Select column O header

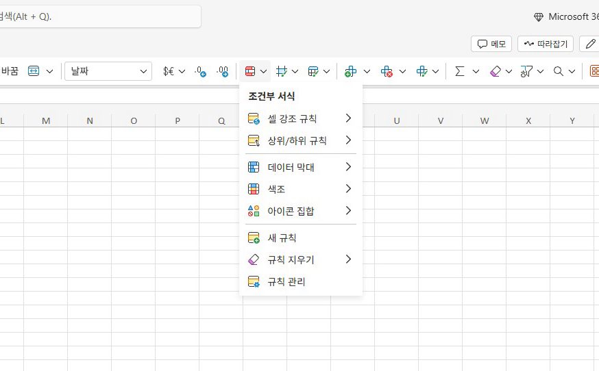134,120
